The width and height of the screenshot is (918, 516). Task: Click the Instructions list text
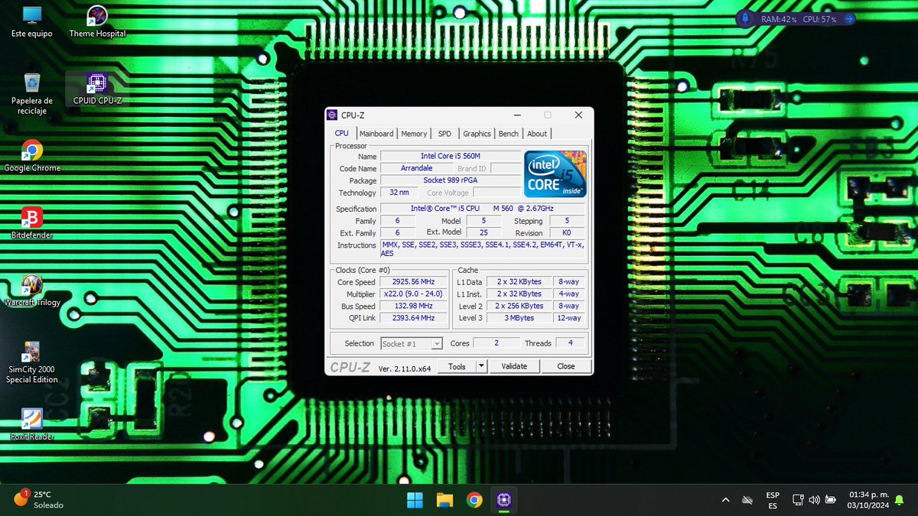(482, 248)
